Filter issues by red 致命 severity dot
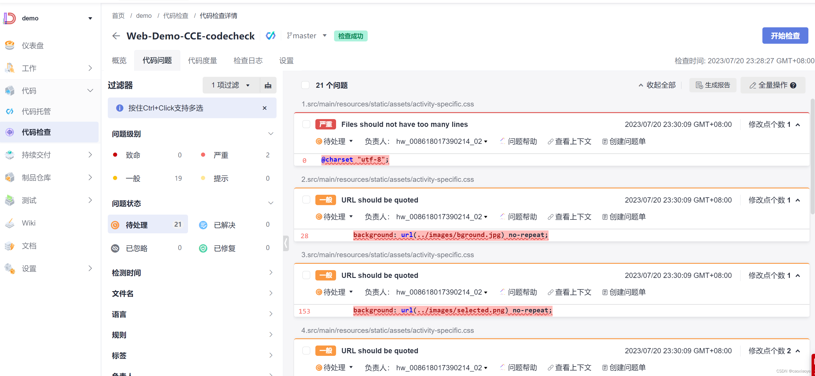 (x=115, y=155)
